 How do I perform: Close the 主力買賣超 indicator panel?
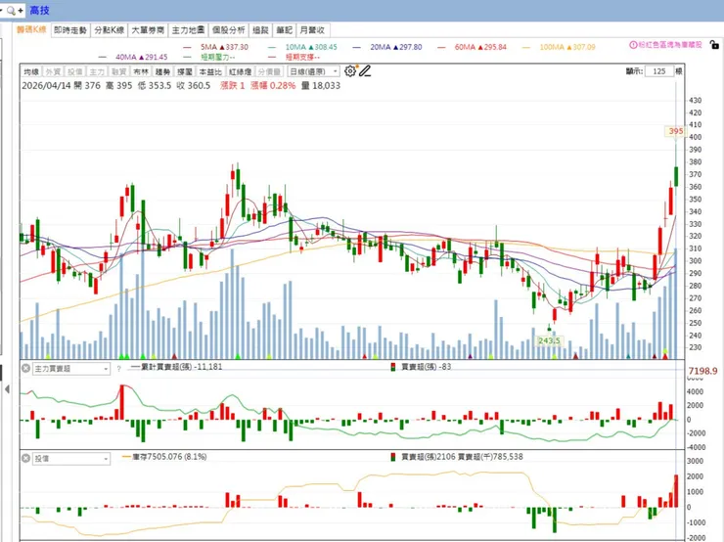[25, 368]
